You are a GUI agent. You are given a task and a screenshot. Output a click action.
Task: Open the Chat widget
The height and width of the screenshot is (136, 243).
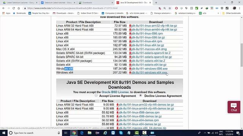click(234, 107)
